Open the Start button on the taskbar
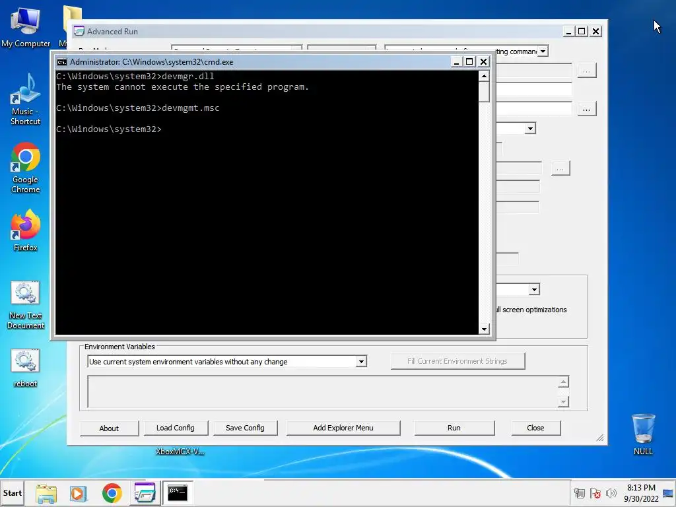 12,492
